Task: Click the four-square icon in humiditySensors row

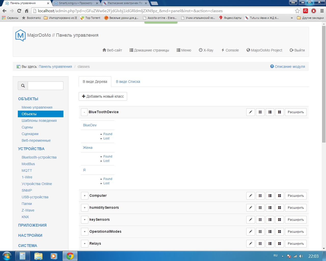Action: coord(280,208)
